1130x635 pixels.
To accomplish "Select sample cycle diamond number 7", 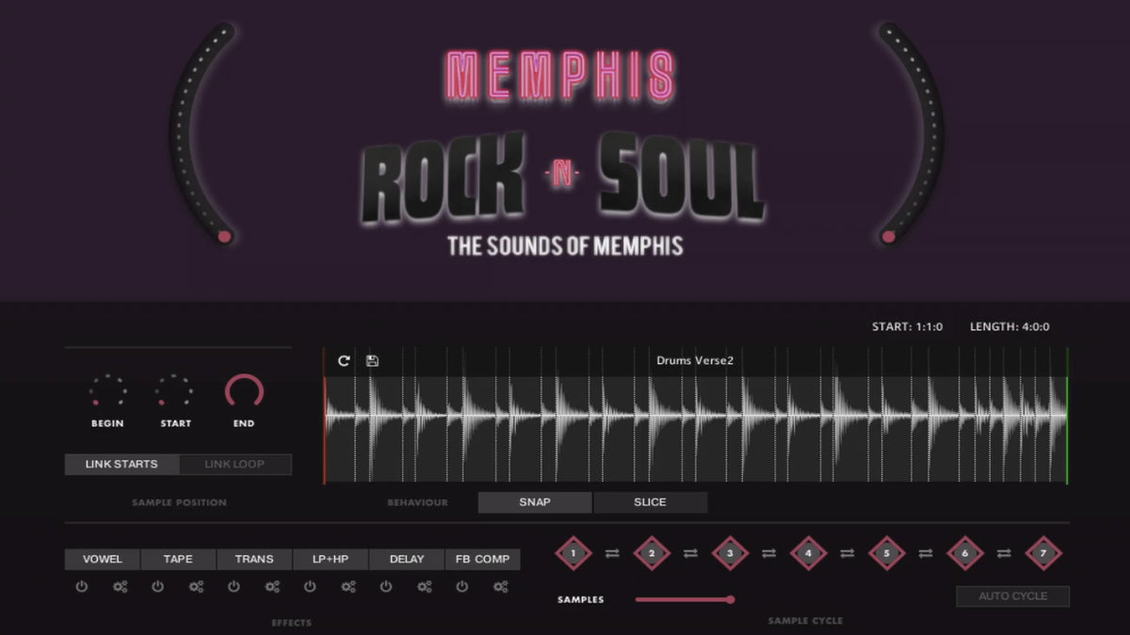I will point(1042,553).
